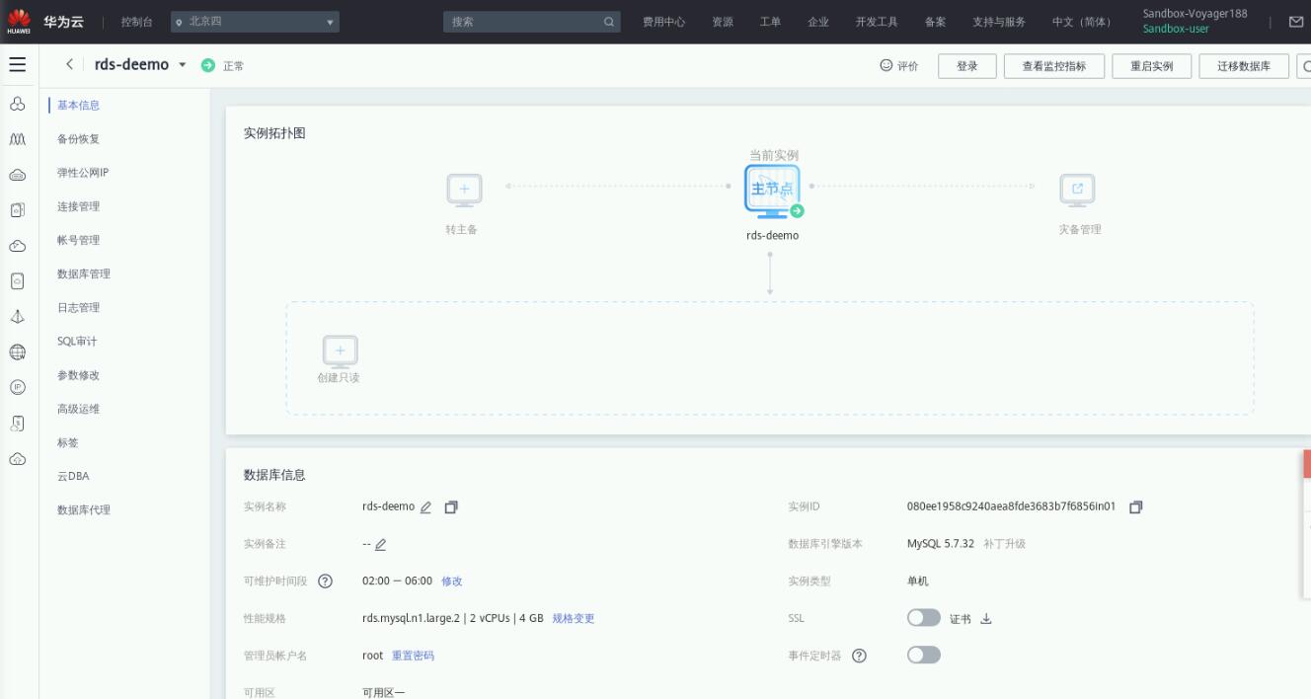Viewport: 1311px width, 699px height.
Task: Click 迁移数据库 button
Action: tap(1244, 66)
